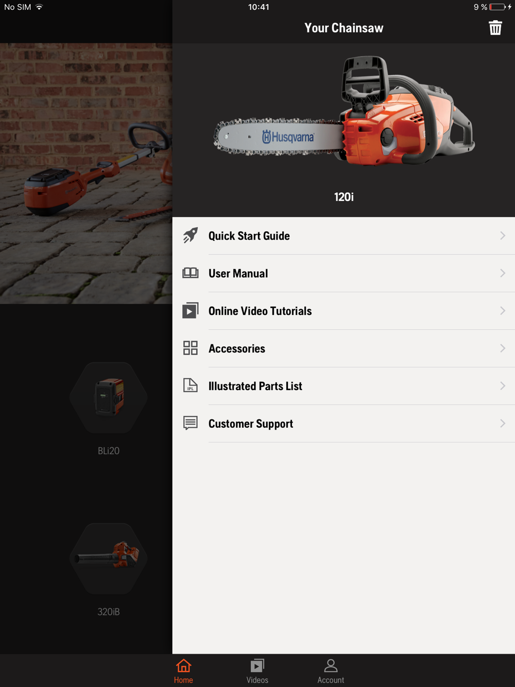This screenshot has width=515, height=687.
Task: Click the Accessories grid icon
Action: (x=191, y=348)
